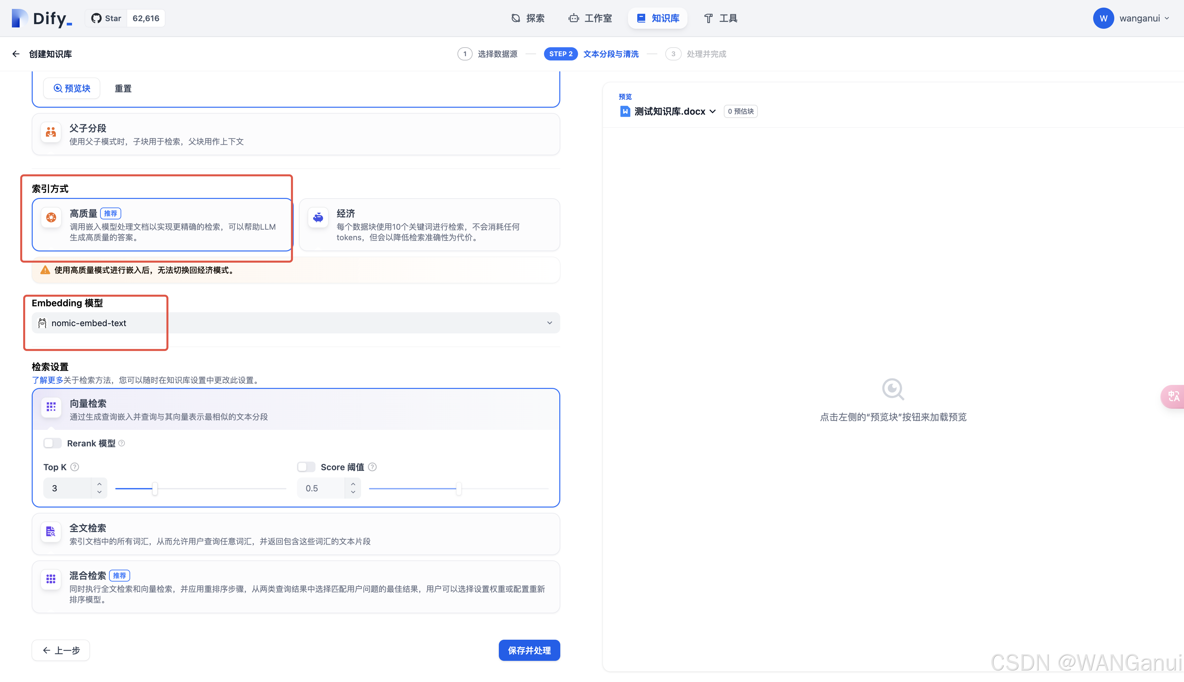Screen dimensions: 1184x682
Task: Click the Top K help icon
Action: click(x=75, y=467)
